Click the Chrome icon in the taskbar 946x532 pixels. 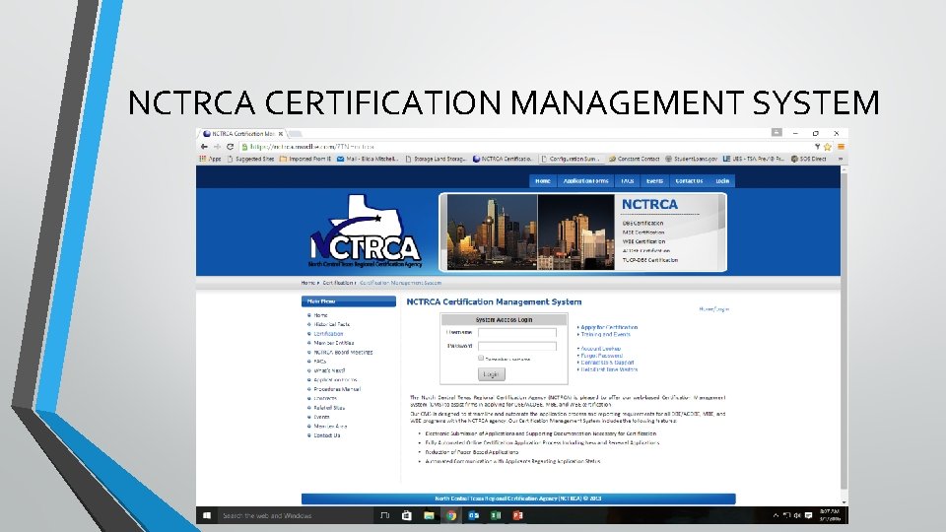(x=451, y=515)
